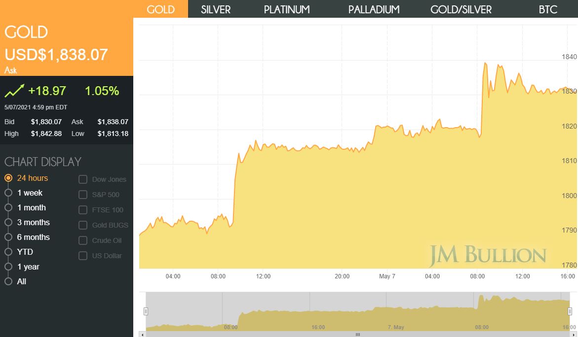Choose the 3 months chart range
The image size is (578, 337).
tap(8, 222)
